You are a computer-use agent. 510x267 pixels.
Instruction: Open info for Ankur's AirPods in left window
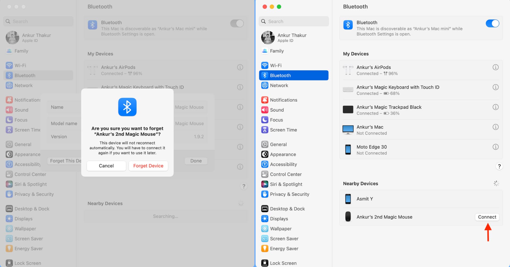pos(240,67)
